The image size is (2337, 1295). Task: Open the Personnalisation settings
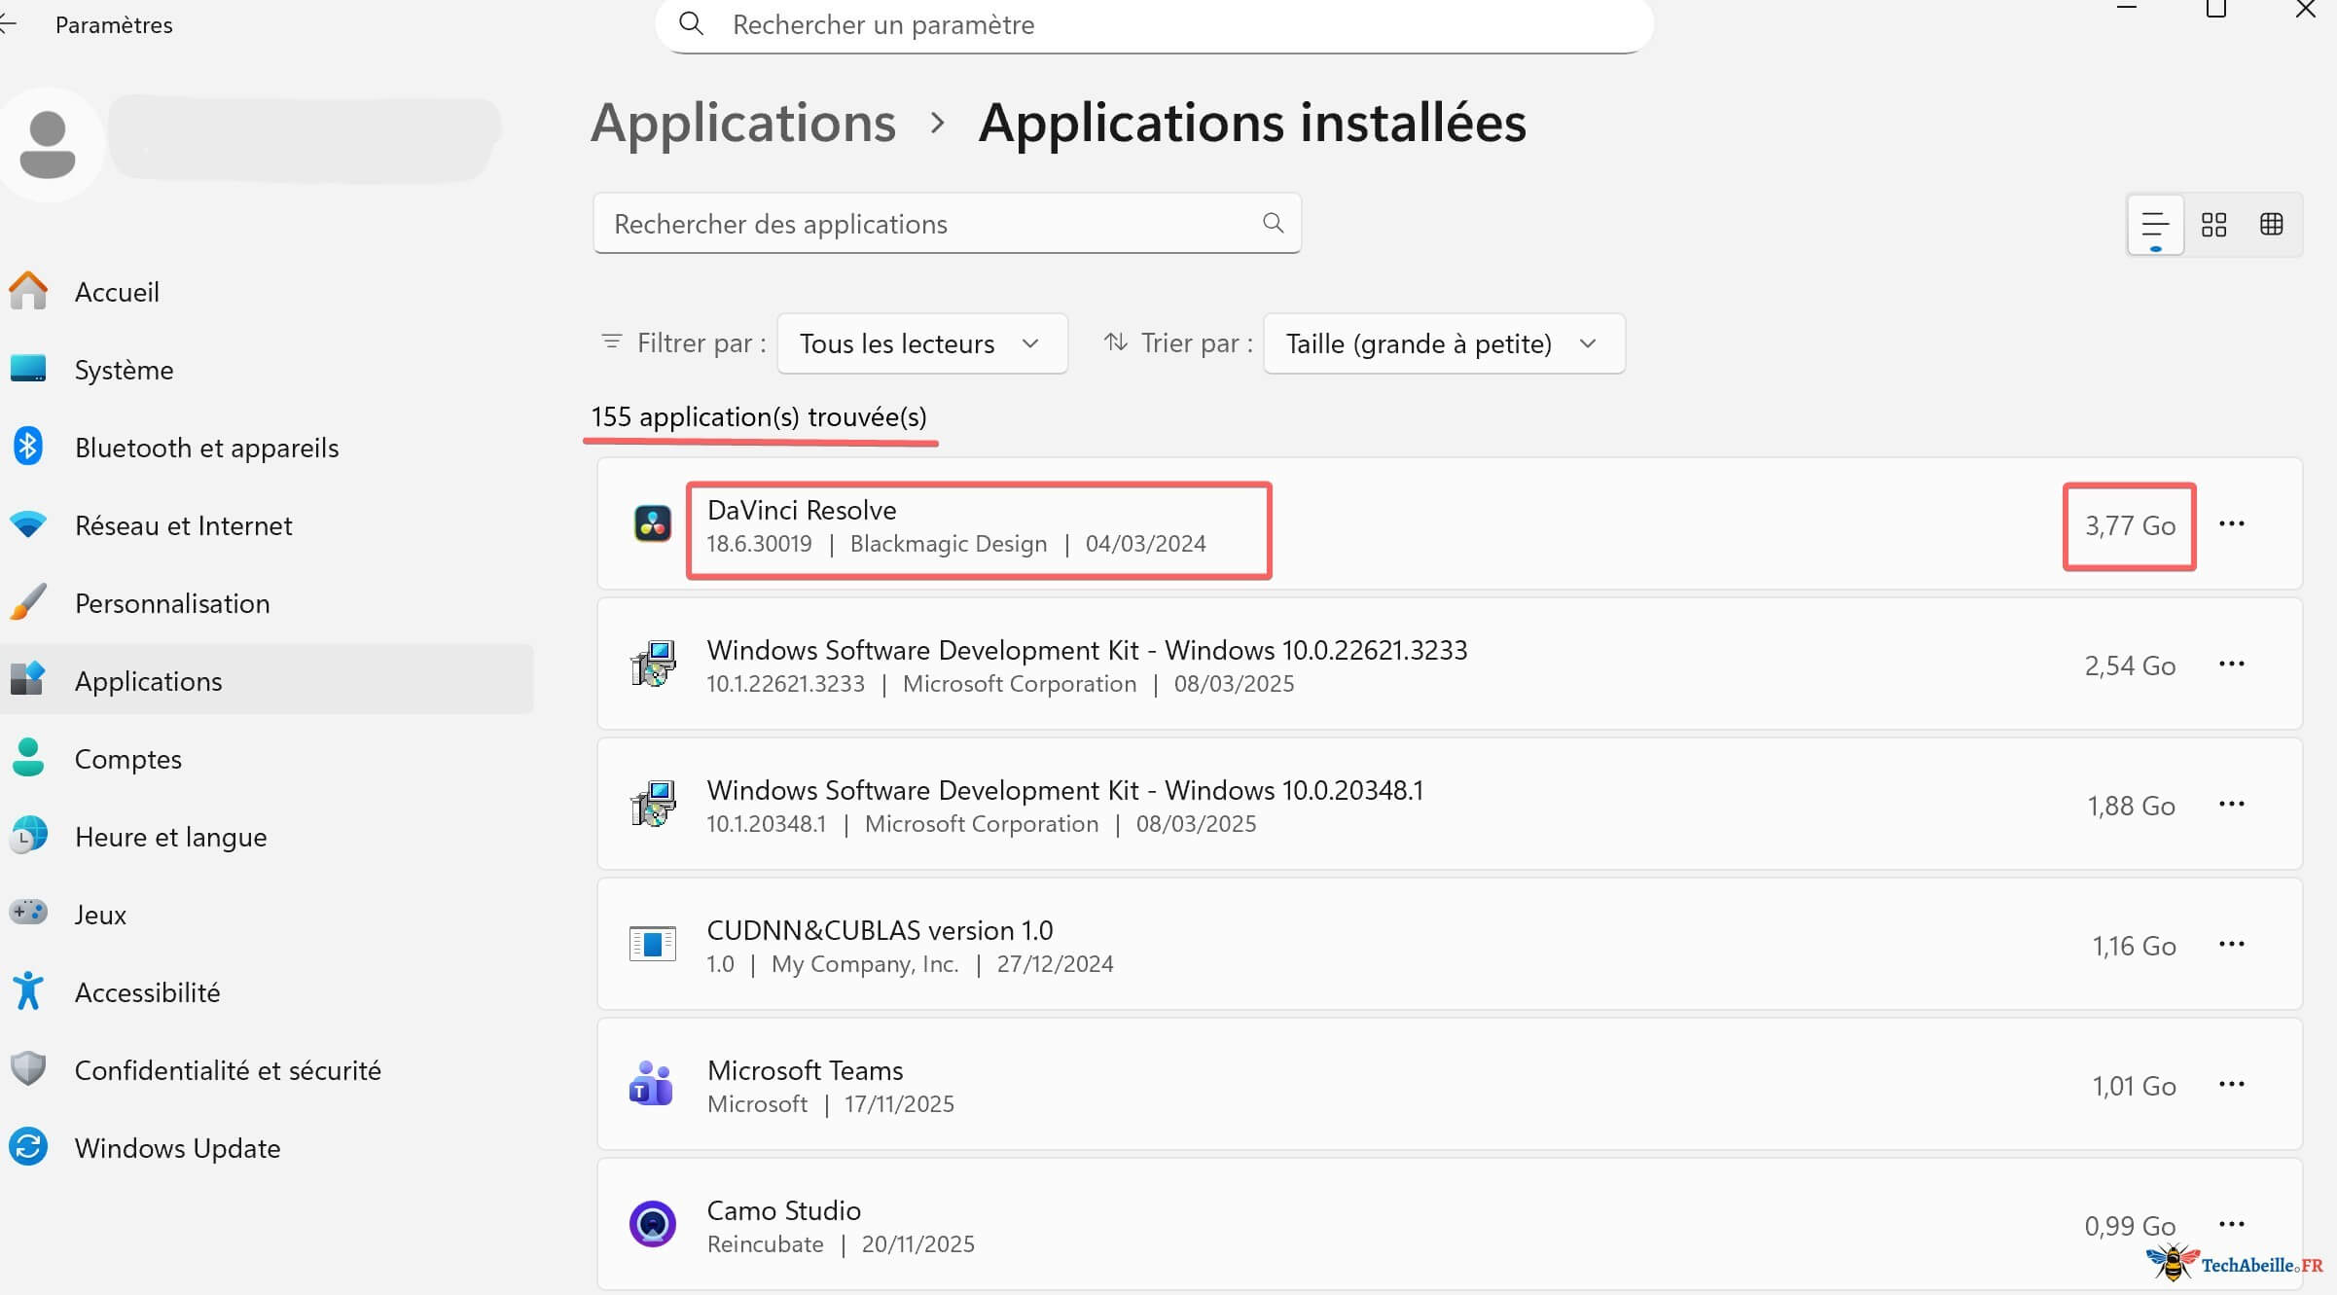[x=172, y=602]
